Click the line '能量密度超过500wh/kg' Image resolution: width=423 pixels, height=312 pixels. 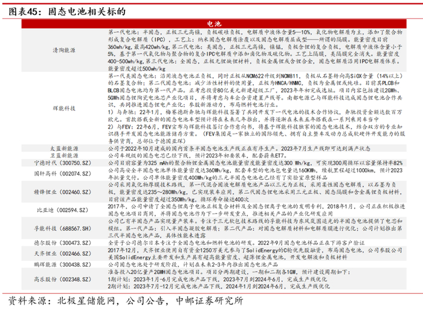click(137, 68)
